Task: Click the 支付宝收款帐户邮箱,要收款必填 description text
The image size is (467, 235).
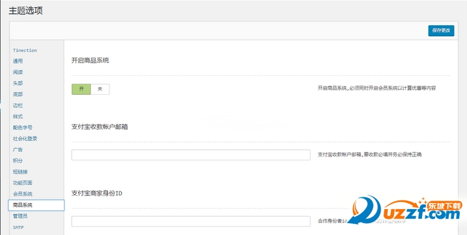Action: pyautogui.click(x=369, y=155)
